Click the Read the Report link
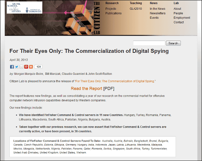The width and height of the screenshot is (202, 161). [x=87, y=89]
